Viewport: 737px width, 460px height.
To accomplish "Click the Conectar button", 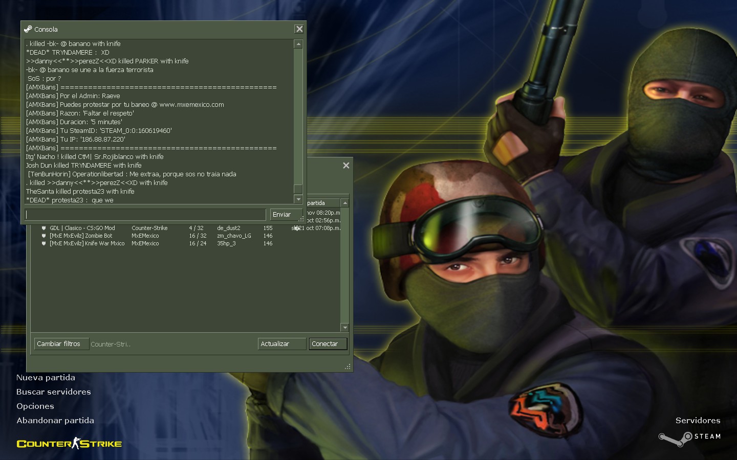I will [328, 344].
